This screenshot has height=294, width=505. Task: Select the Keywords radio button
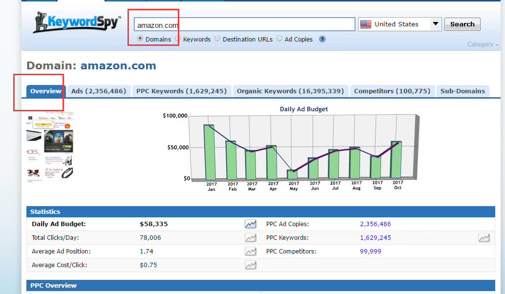coord(178,38)
